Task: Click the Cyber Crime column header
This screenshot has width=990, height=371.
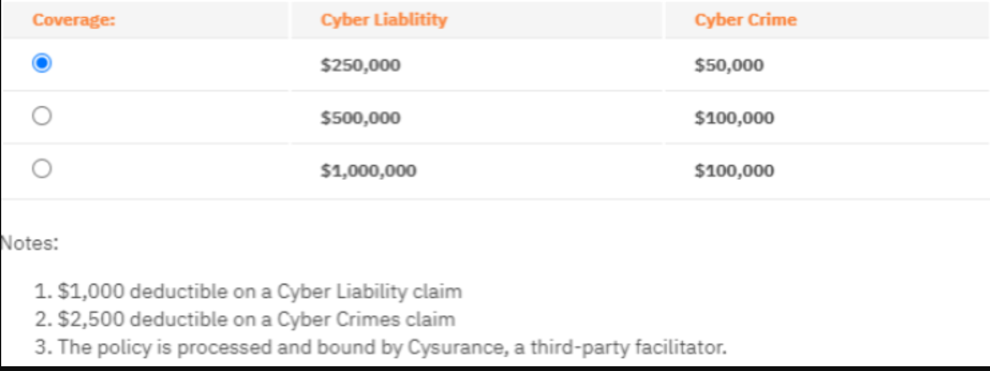Action: [745, 20]
